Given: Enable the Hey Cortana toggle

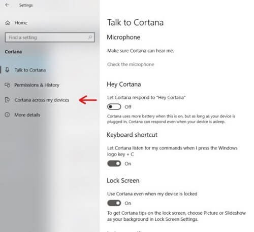Looking at the screenshot, I should click(x=114, y=107).
